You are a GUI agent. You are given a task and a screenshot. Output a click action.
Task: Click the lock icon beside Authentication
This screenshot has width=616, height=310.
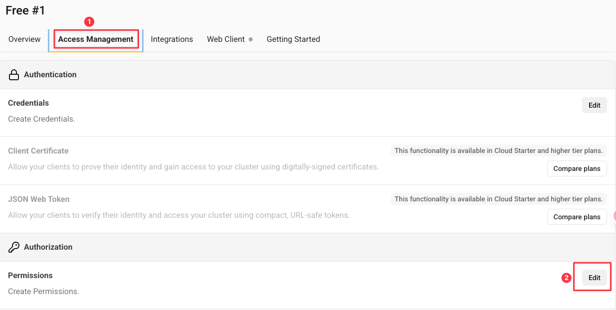click(14, 75)
